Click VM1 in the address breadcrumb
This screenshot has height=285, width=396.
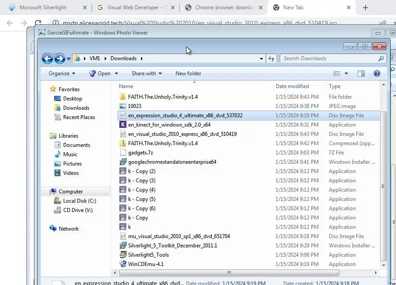(95, 58)
